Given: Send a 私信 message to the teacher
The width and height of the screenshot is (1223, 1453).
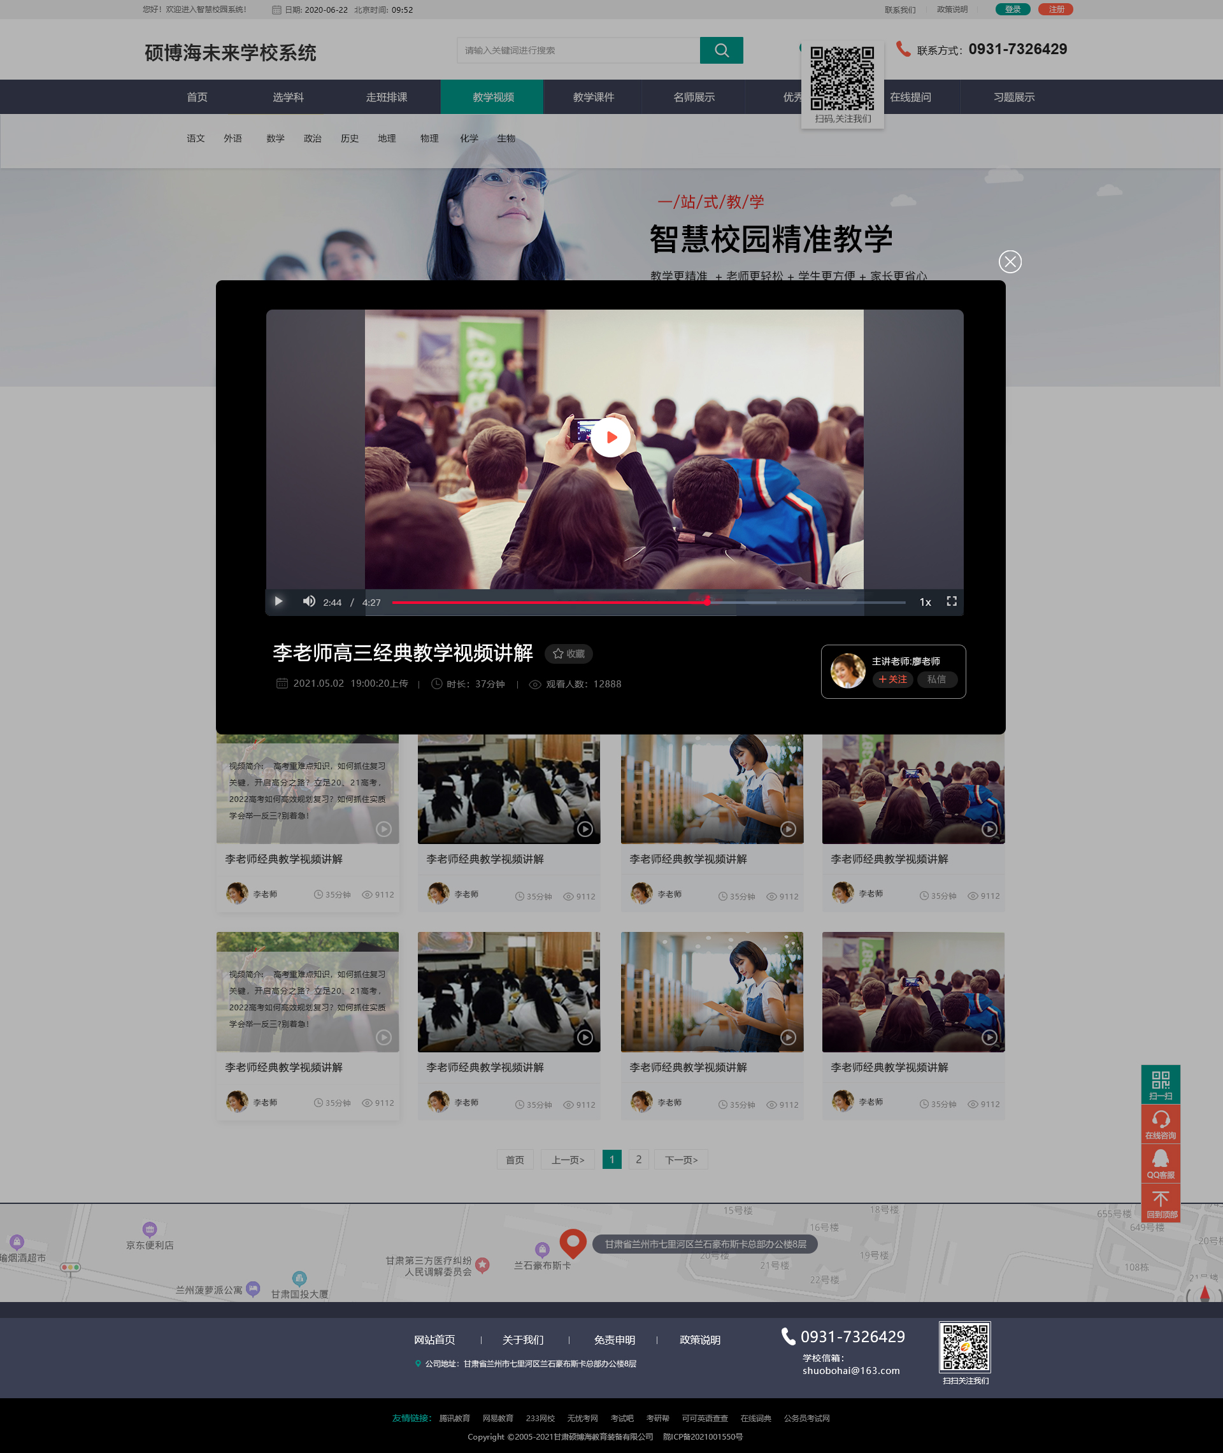Looking at the screenshot, I should pos(936,679).
